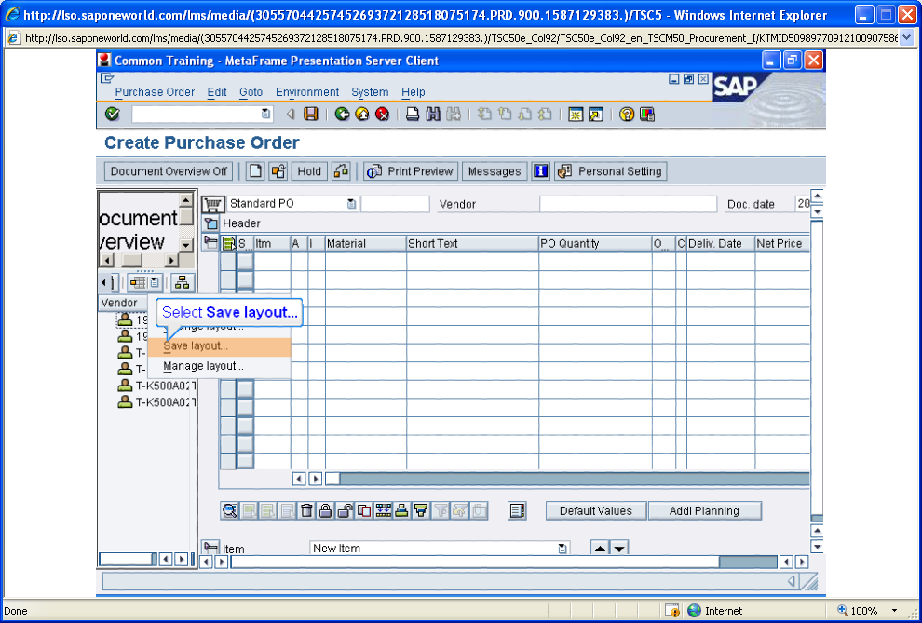Viewport: 922px width, 623px height.
Task: Expand the Header section
Action: point(210,223)
